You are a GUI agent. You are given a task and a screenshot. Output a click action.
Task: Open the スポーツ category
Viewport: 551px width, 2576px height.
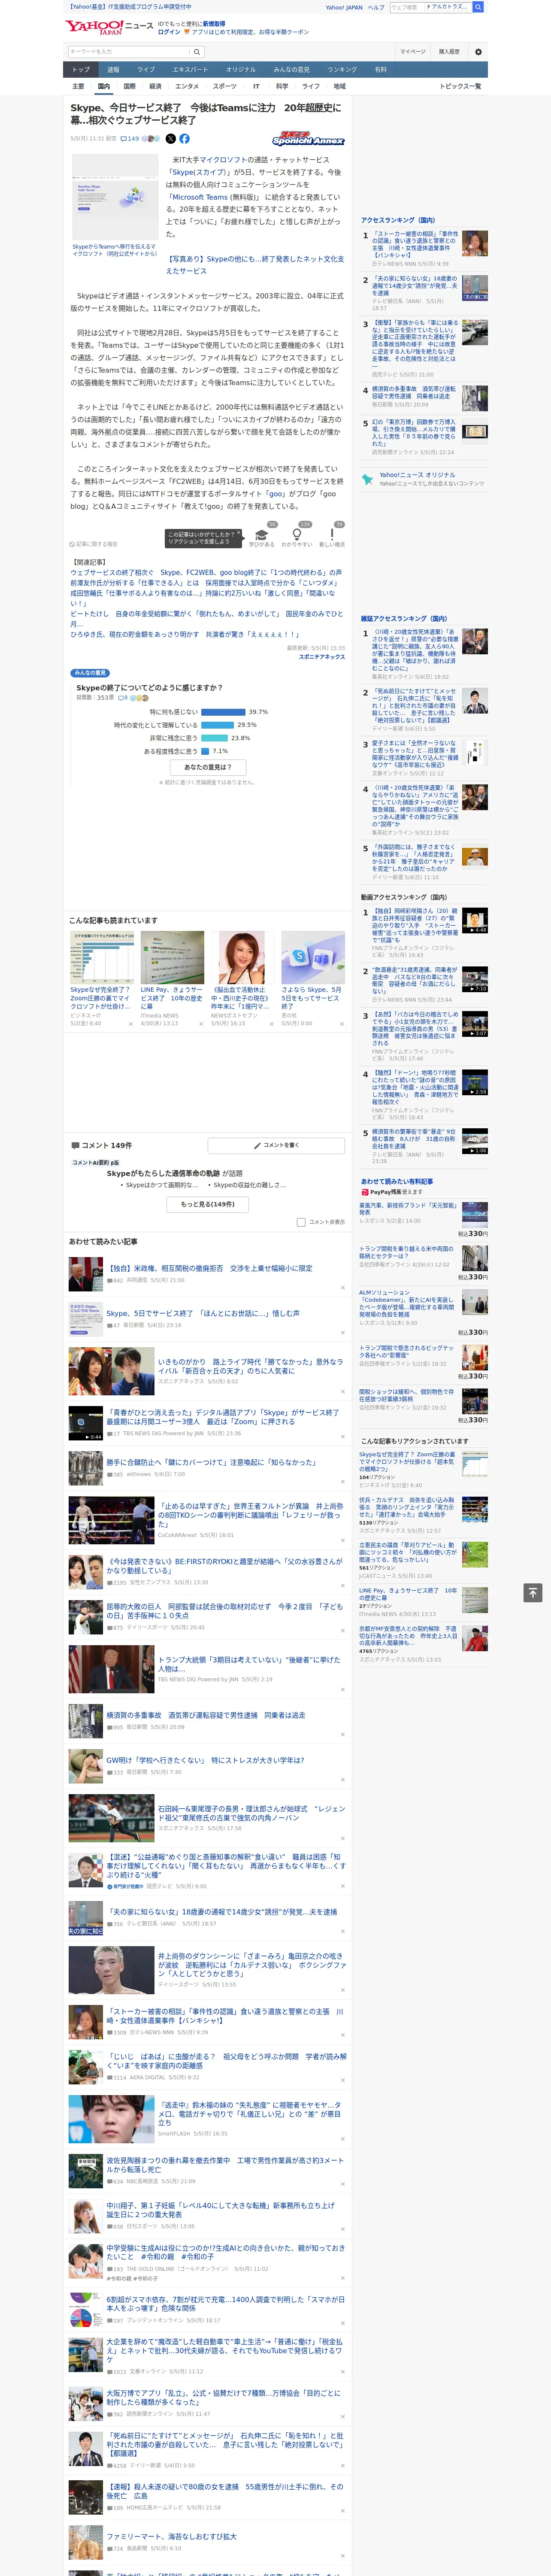225,86
